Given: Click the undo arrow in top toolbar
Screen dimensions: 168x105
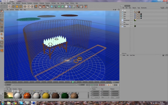Looking at the screenshot, I should click(3, 6).
